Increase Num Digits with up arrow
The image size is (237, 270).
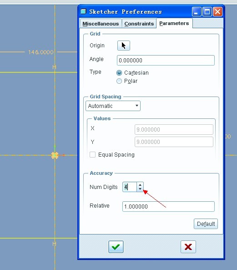[x=140, y=185]
